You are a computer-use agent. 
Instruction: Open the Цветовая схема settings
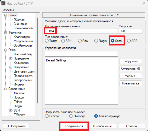pyautogui.click(x=24, y=71)
